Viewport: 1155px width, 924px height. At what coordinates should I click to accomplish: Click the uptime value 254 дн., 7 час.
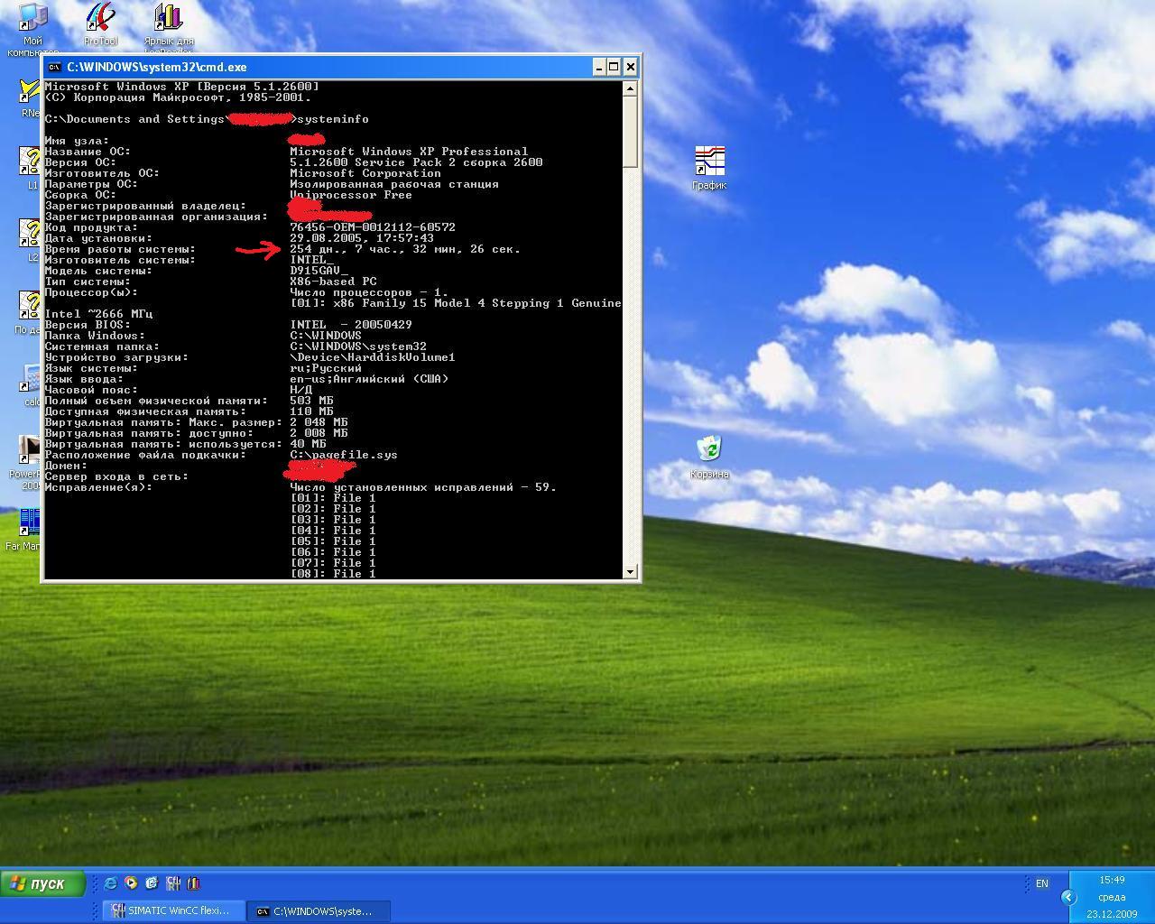(x=405, y=249)
